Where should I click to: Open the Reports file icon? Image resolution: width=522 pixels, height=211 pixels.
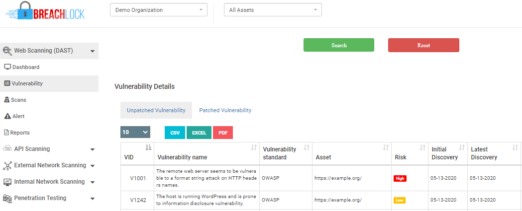click(x=6, y=133)
